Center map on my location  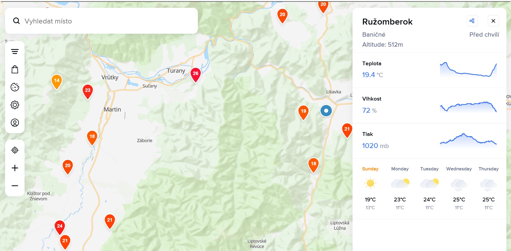(15, 150)
